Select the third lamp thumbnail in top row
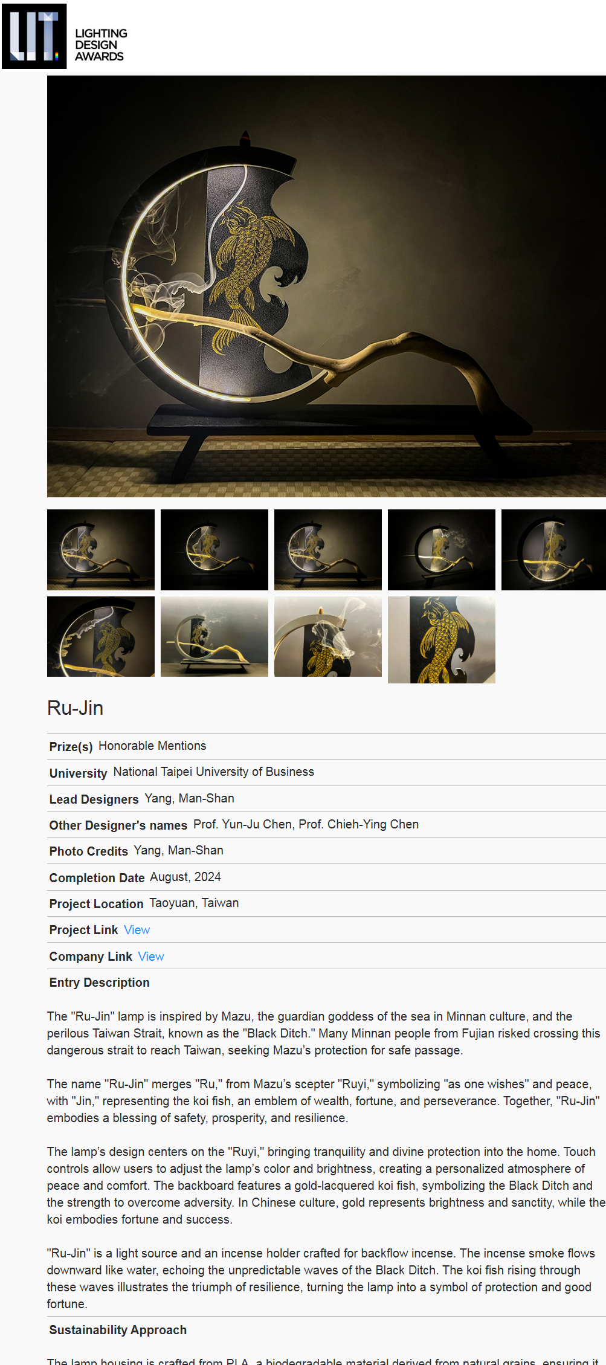Screen dimensions: 606x1365 pos(328,550)
